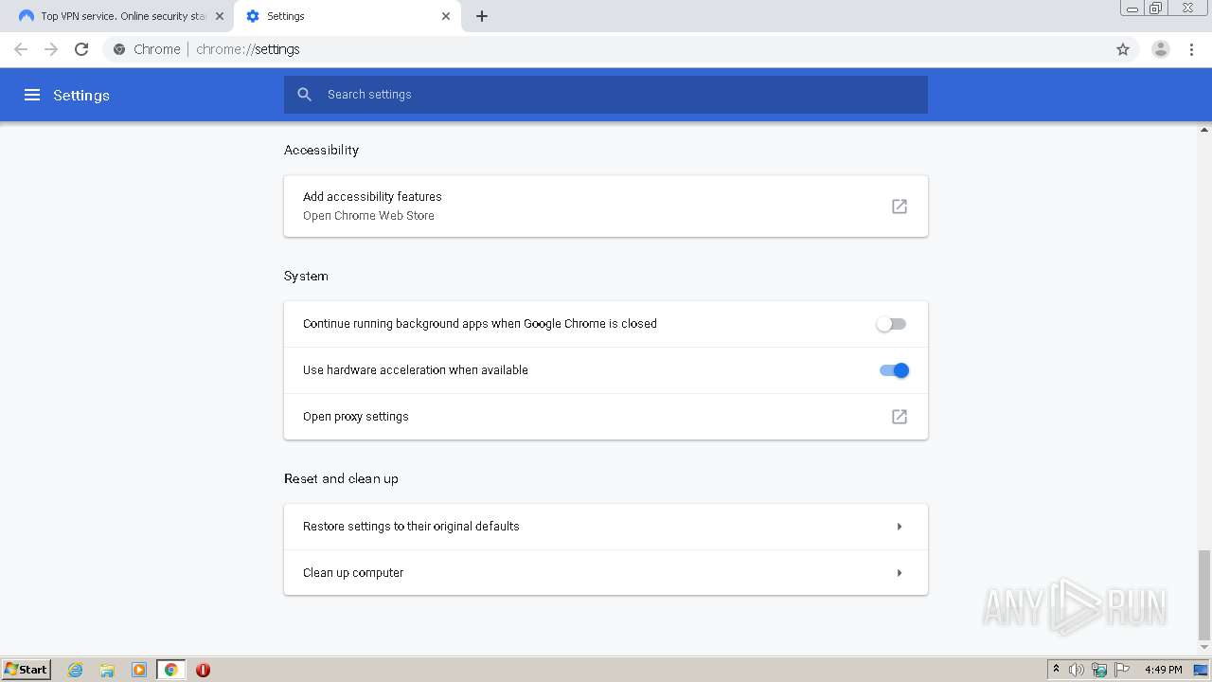The height and width of the screenshot is (682, 1212).
Task: Click the Action Center flag icon
Action: 1122,670
